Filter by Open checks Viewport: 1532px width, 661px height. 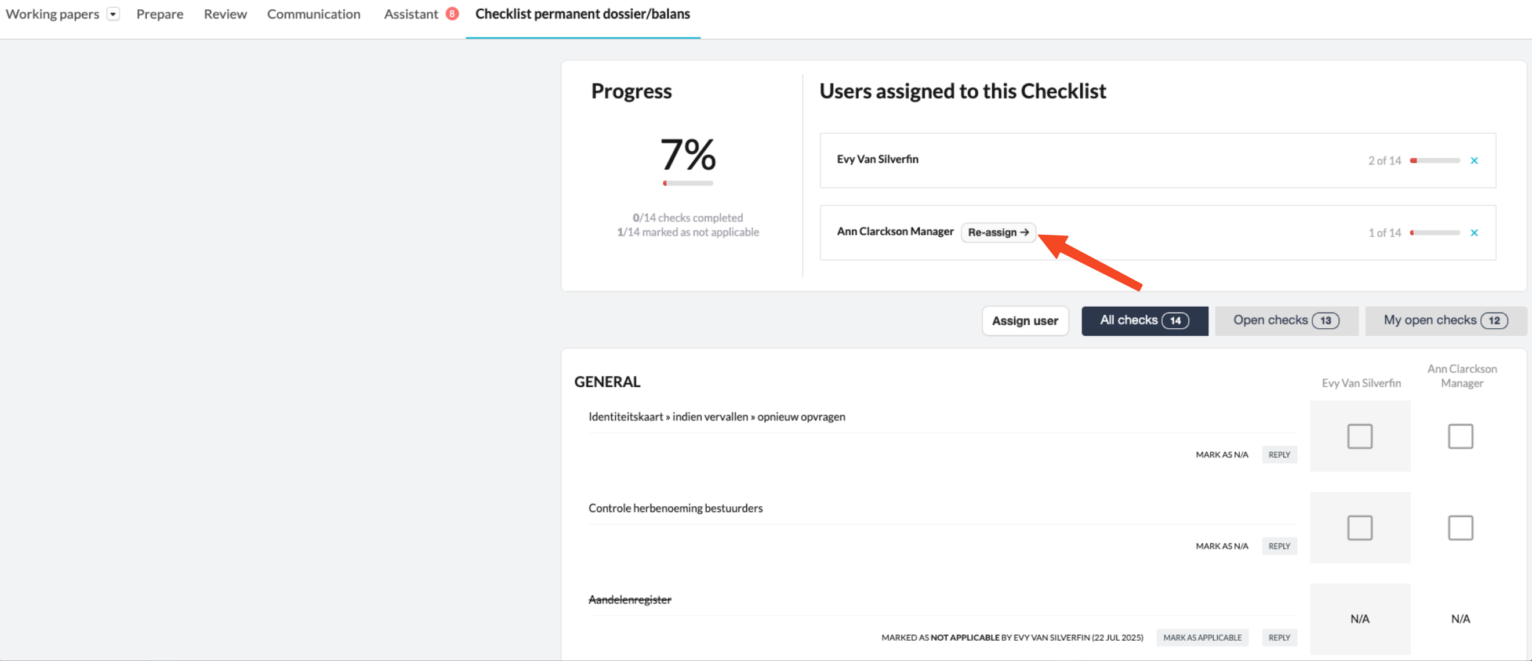click(x=1286, y=321)
